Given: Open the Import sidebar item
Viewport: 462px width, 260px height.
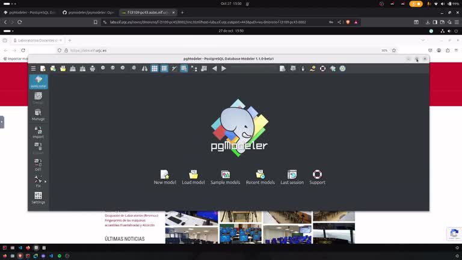Looking at the screenshot, I should pyautogui.click(x=38, y=132).
